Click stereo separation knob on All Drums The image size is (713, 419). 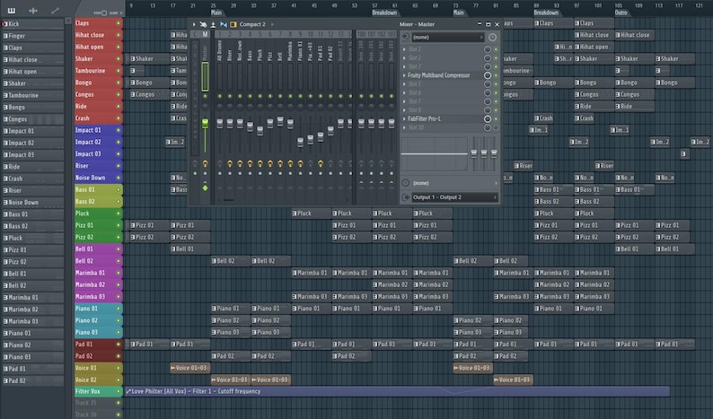tap(220, 107)
